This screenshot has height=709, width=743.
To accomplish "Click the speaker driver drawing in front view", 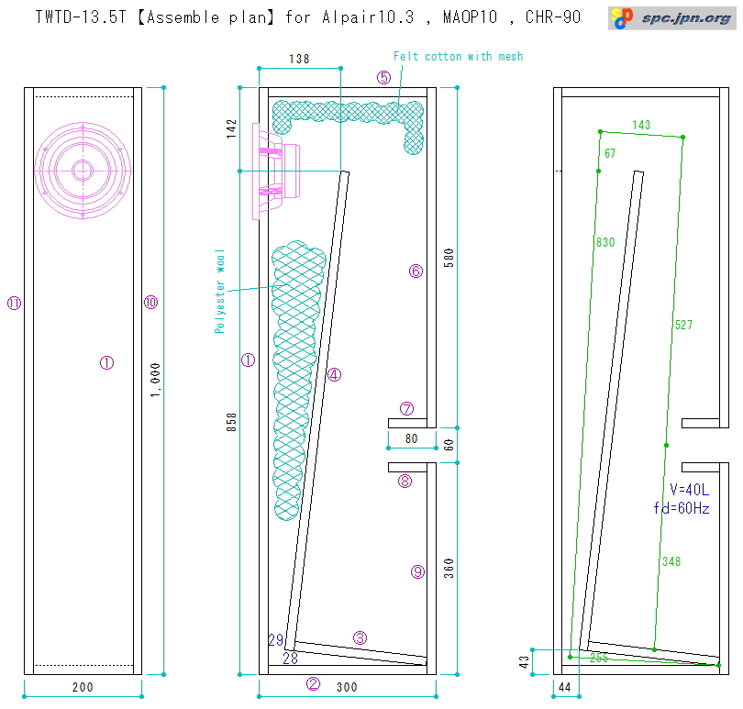I will (81, 171).
